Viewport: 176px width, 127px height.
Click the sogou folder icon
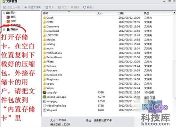coord(44,84)
